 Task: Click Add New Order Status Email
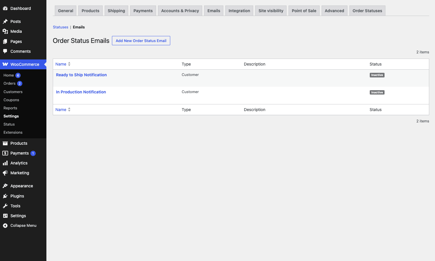(141, 41)
